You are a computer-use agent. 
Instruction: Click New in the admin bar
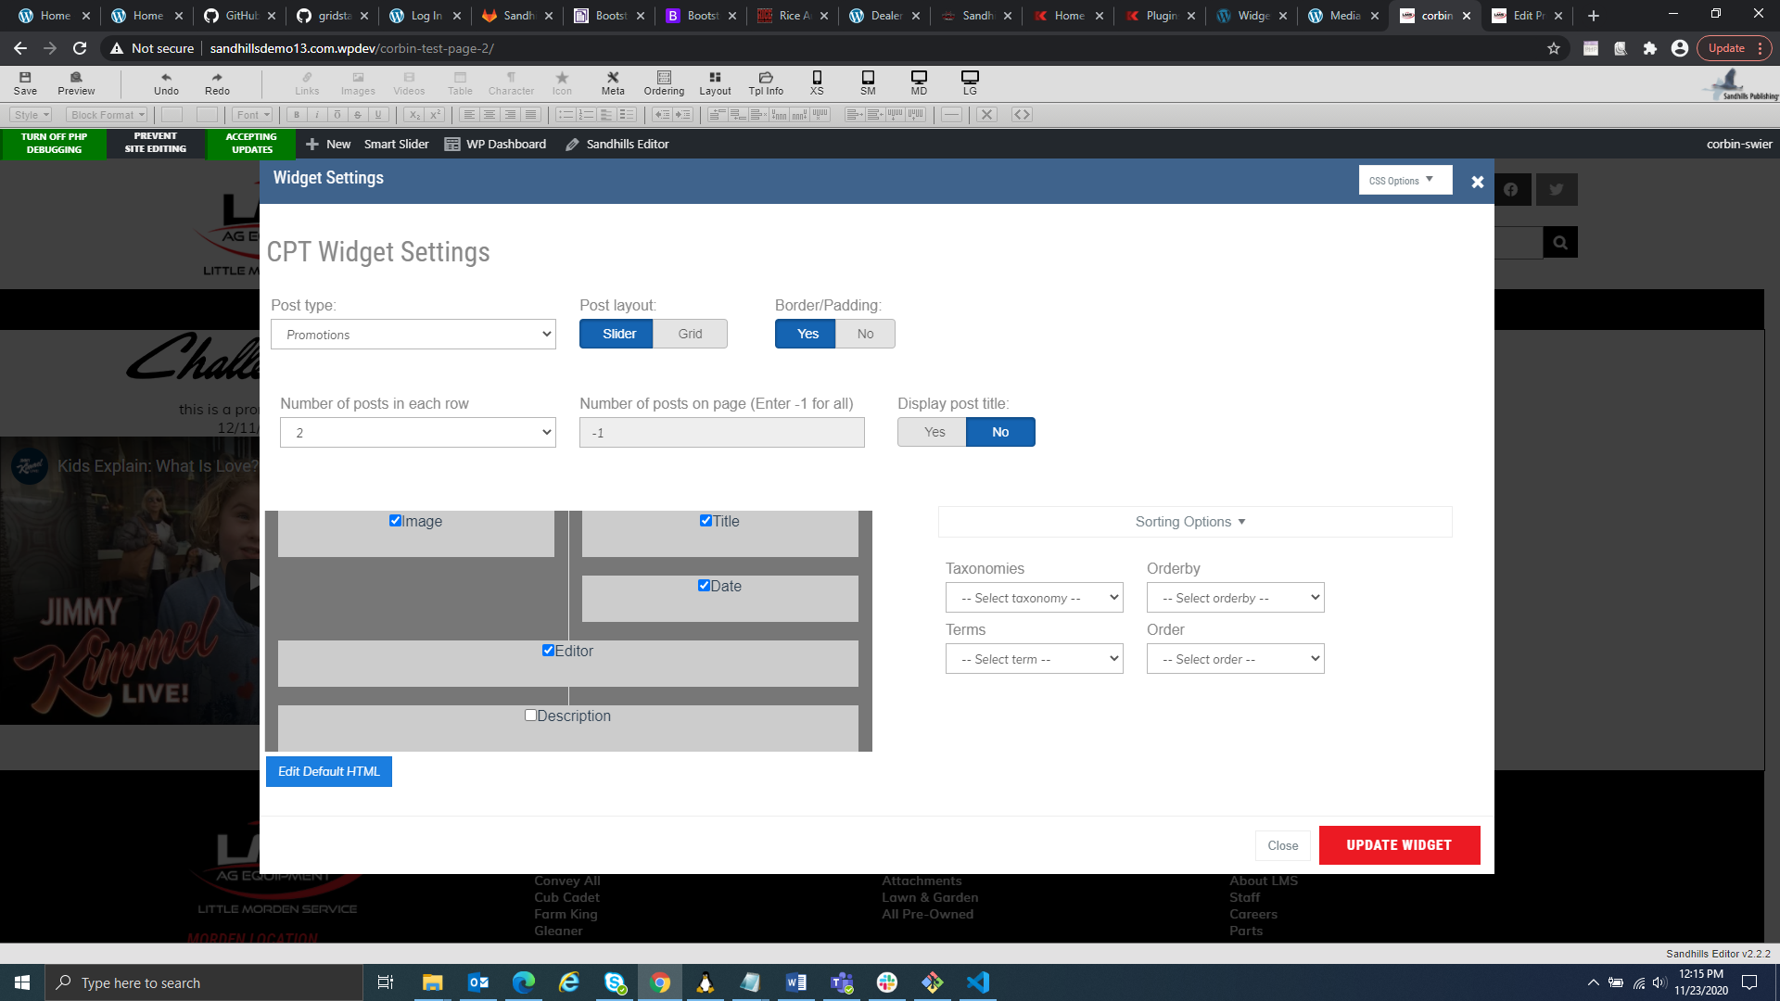click(x=328, y=145)
